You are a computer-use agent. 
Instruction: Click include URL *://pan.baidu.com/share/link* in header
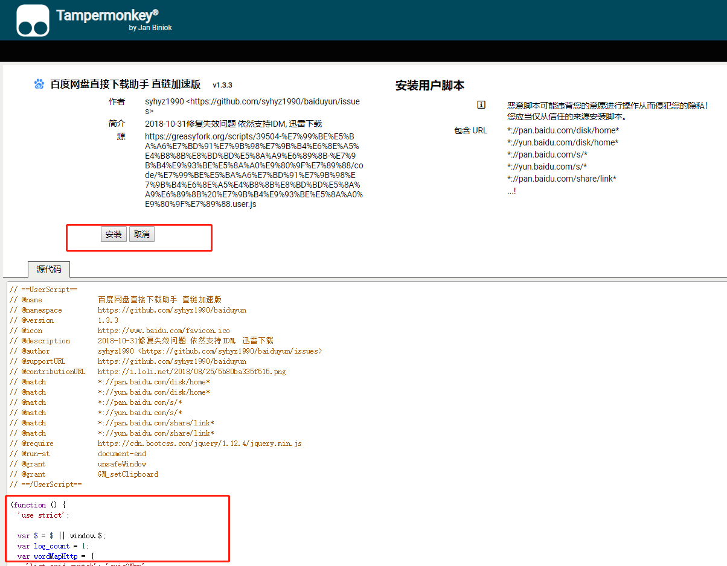point(562,179)
